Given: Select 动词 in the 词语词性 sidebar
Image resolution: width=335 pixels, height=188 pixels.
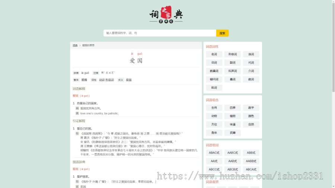Looking at the screenshot, I should coord(214,63).
